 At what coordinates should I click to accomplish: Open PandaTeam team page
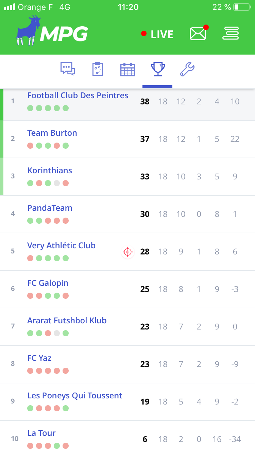pyautogui.click(x=50, y=208)
